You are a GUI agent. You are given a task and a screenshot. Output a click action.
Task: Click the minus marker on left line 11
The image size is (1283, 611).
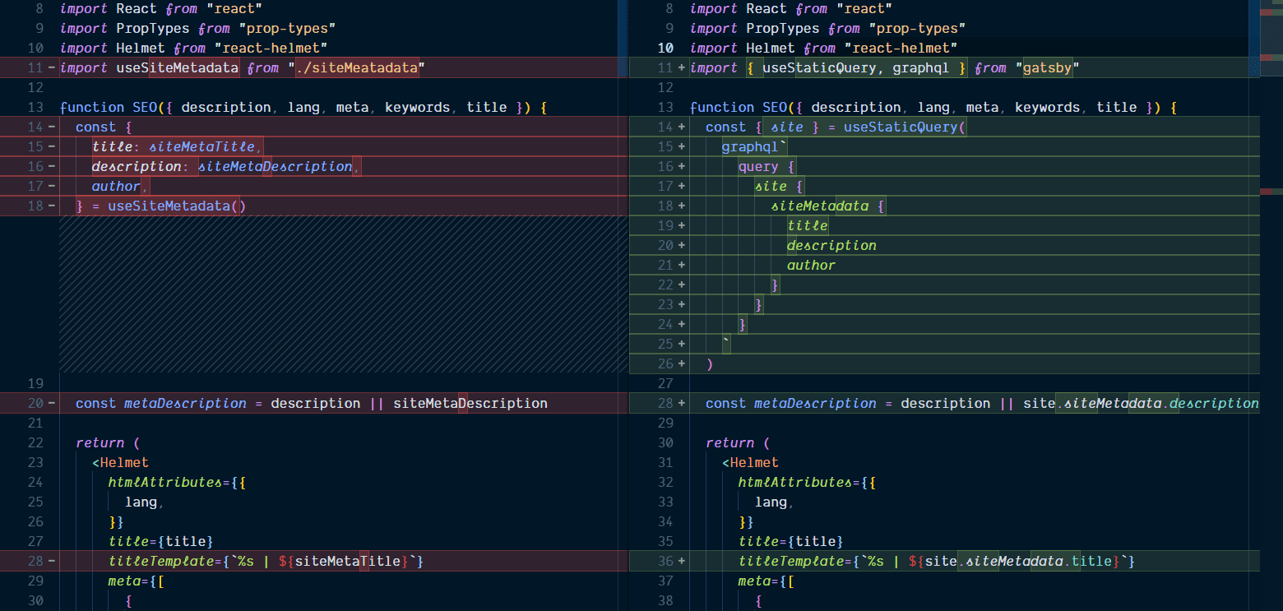[52, 67]
